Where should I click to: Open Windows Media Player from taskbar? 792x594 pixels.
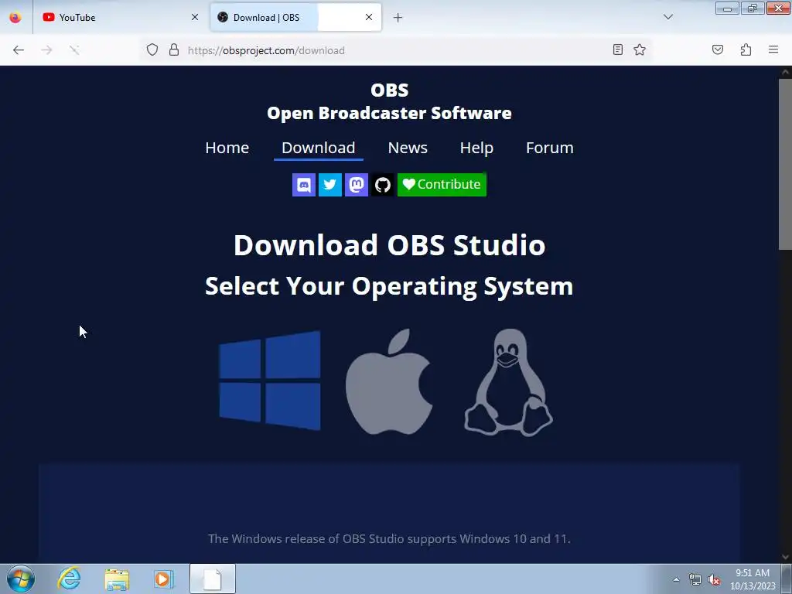[164, 579]
